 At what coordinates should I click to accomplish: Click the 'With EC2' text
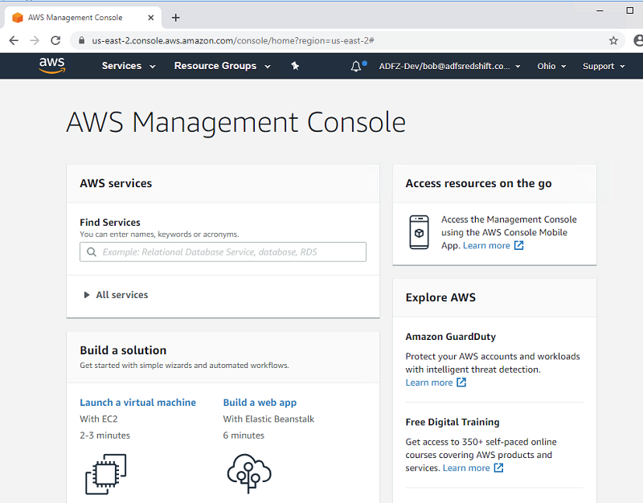coord(98,419)
